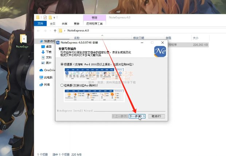Click the status bar text 1 个项目
The image size is (226, 156).
[x=42, y=155]
